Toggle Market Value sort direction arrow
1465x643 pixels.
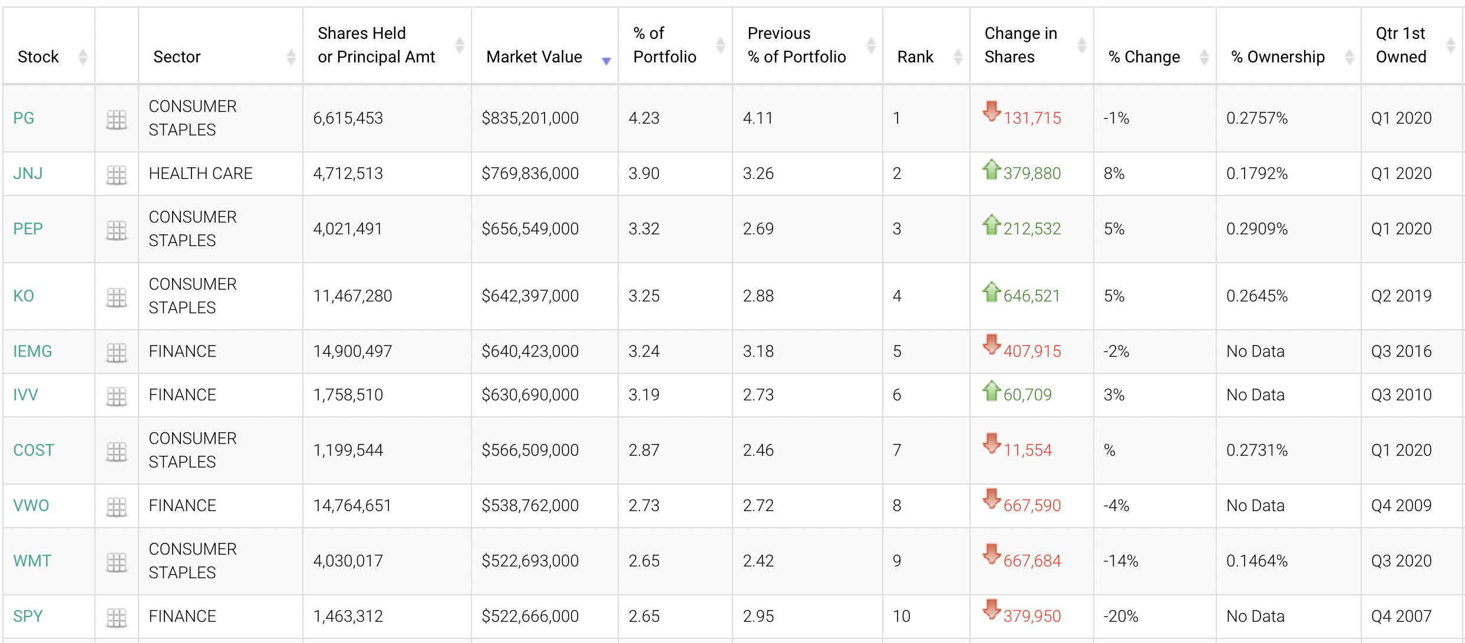pyautogui.click(x=606, y=61)
